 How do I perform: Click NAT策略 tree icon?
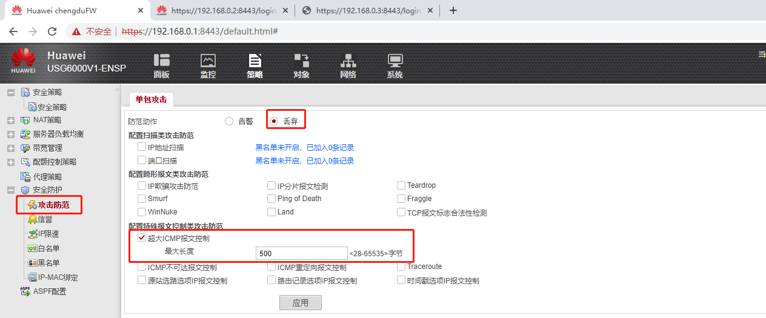(x=25, y=121)
